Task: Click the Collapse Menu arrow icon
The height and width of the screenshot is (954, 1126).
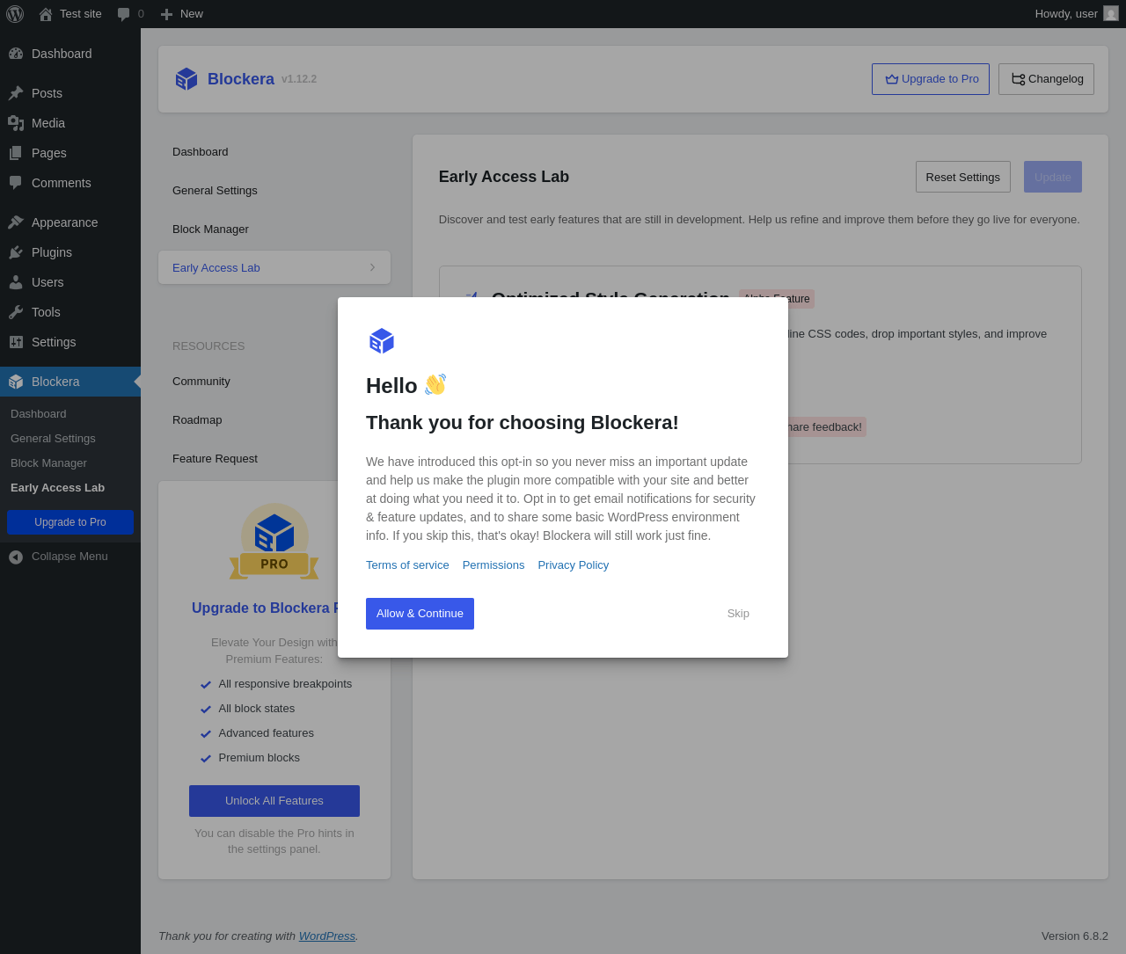Action: 16,557
